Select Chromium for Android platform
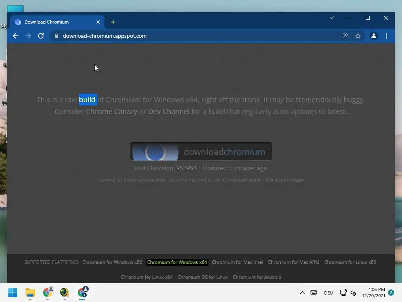 click(x=257, y=277)
